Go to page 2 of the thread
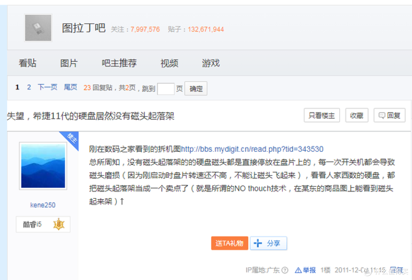 (x=29, y=87)
